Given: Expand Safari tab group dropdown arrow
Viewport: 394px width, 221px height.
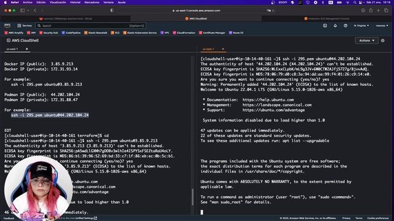Looking at the screenshot, I should tap(28, 10).
